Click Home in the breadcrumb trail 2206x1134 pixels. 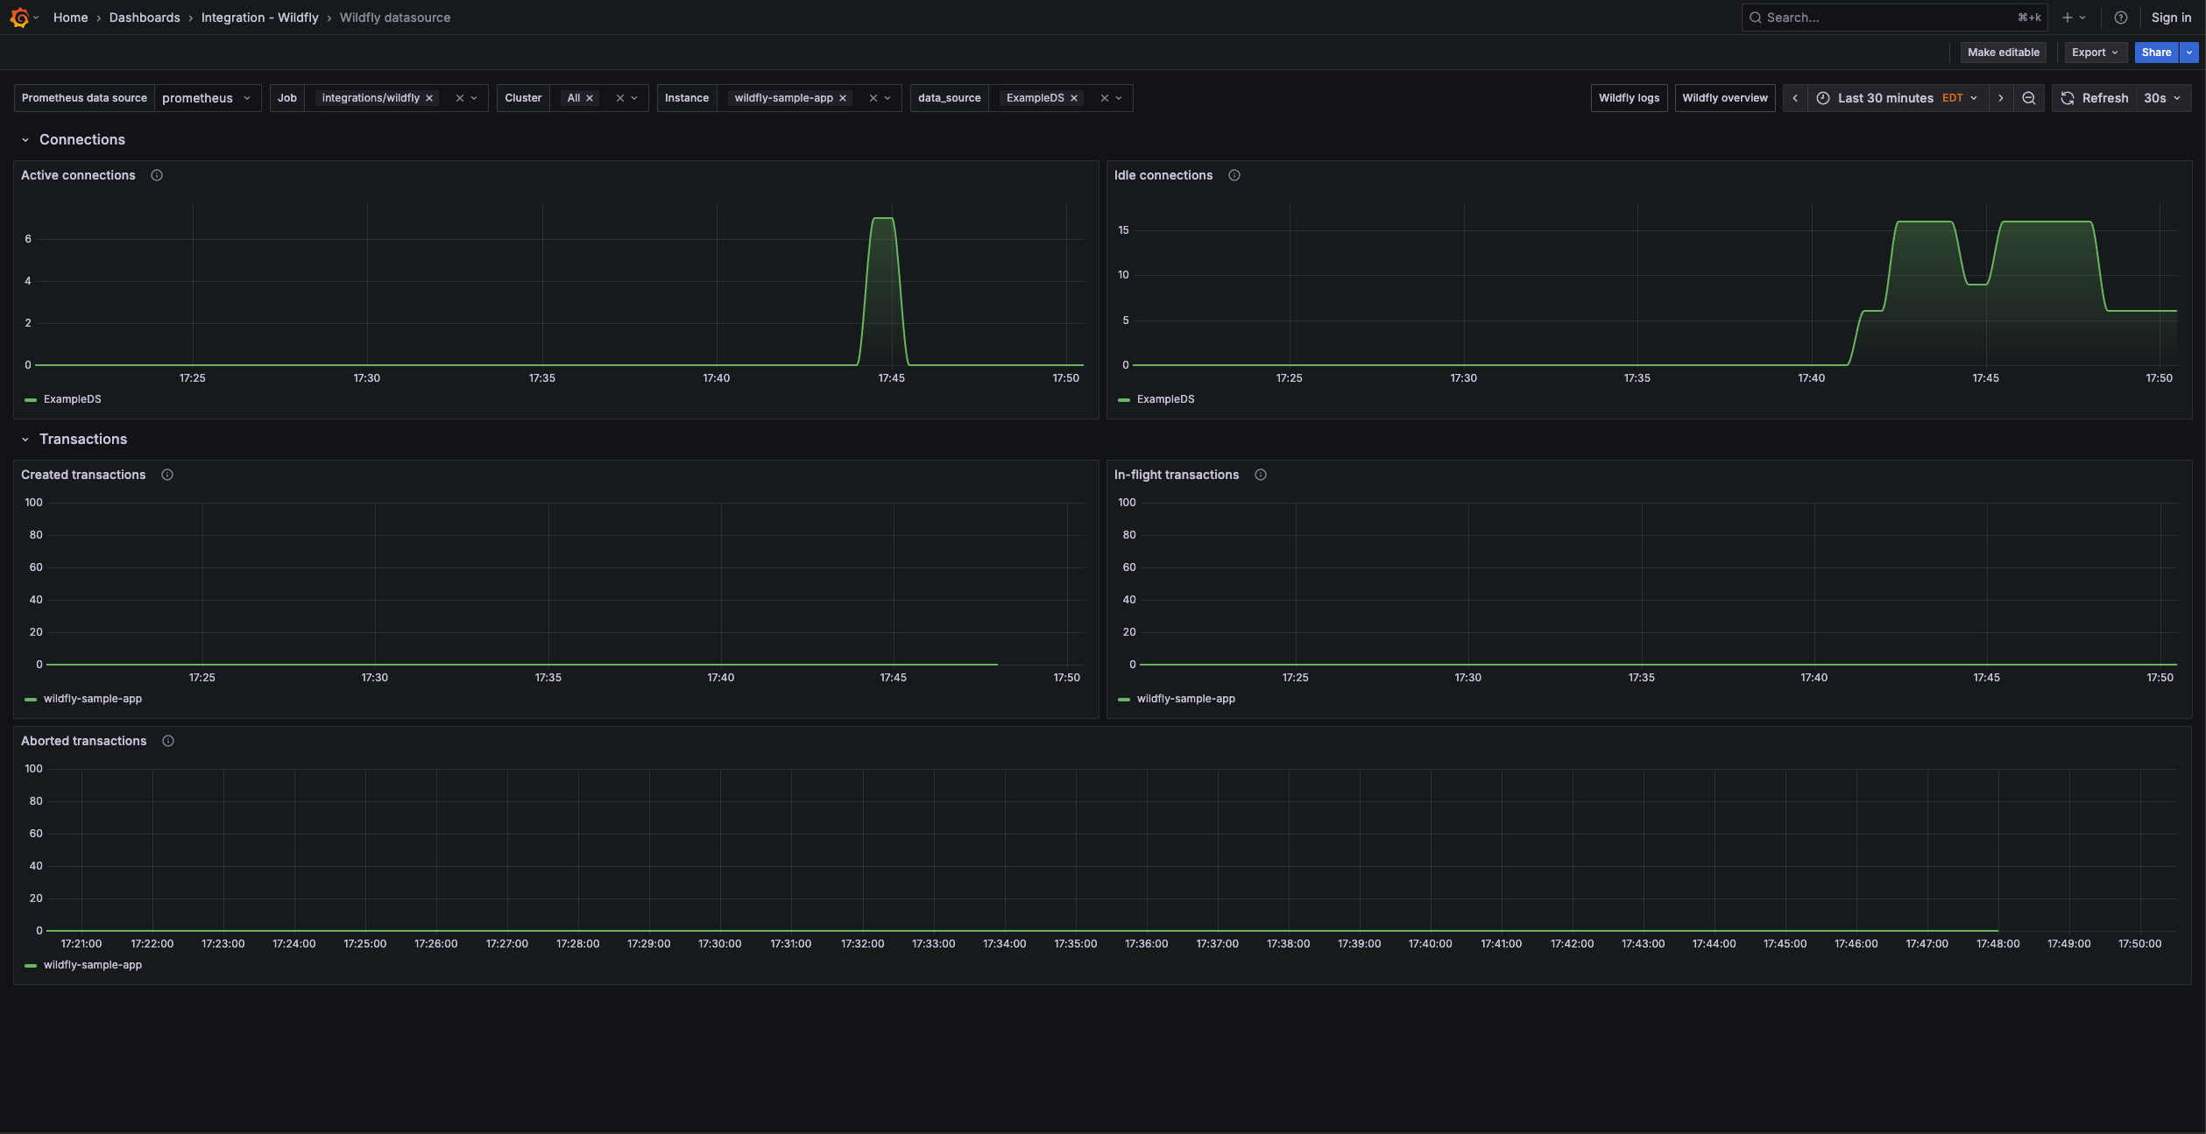70,18
